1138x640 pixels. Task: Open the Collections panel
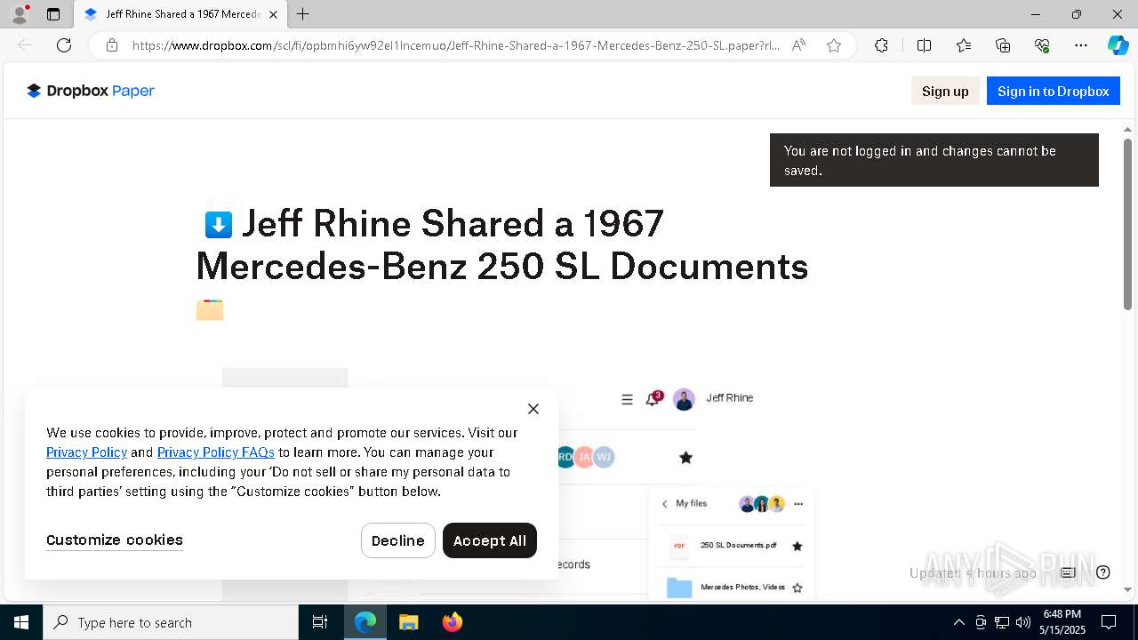pos(1003,45)
